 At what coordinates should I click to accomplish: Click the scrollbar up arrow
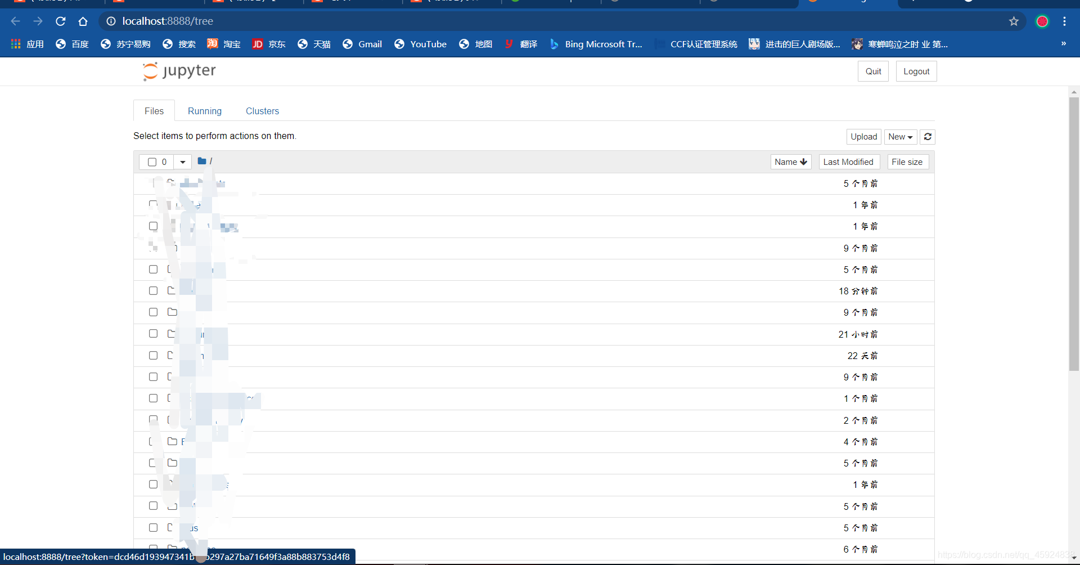click(x=1074, y=92)
